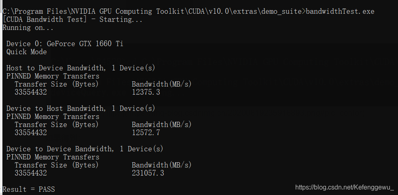Click the blog.csdn.net/Kefenggewu watermark link
Image resolution: width=398 pixels, height=195 pixels.
click(345, 188)
